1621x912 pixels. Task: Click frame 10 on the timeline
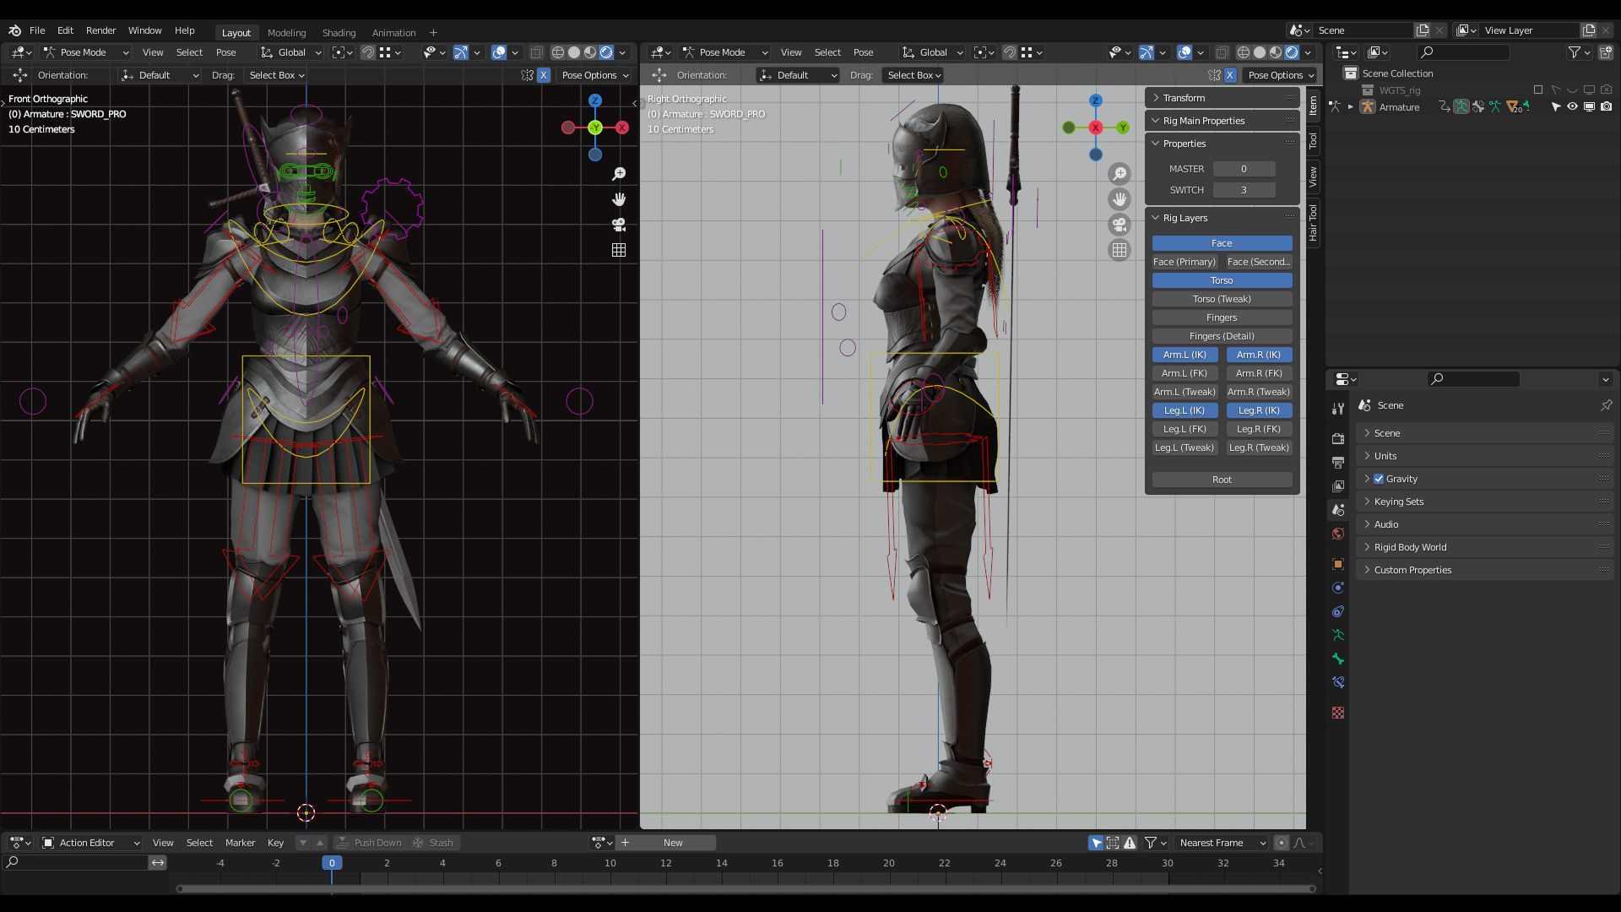tap(610, 863)
